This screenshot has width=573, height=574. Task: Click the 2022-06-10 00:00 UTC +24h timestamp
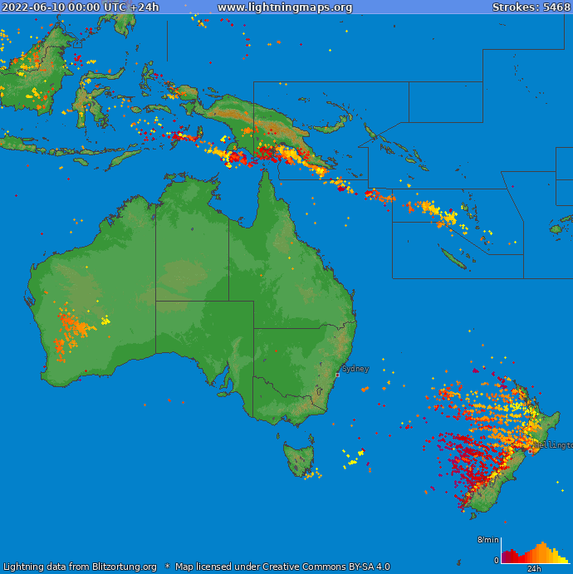point(81,7)
